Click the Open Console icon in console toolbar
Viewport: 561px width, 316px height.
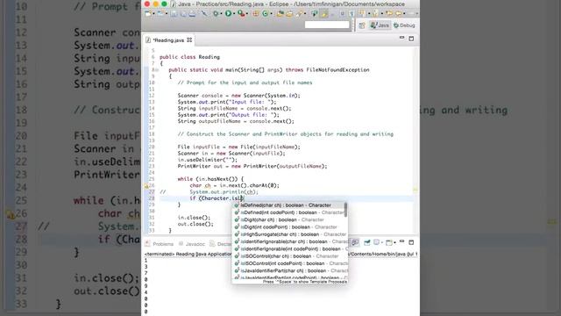tap(388, 242)
